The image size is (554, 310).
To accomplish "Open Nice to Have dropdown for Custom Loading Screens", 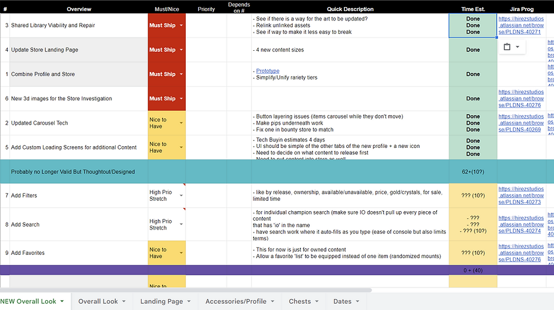I will 181,147.
